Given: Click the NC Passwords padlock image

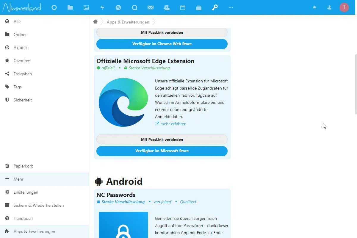Looking at the screenshot, I should [x=123, y=225].
